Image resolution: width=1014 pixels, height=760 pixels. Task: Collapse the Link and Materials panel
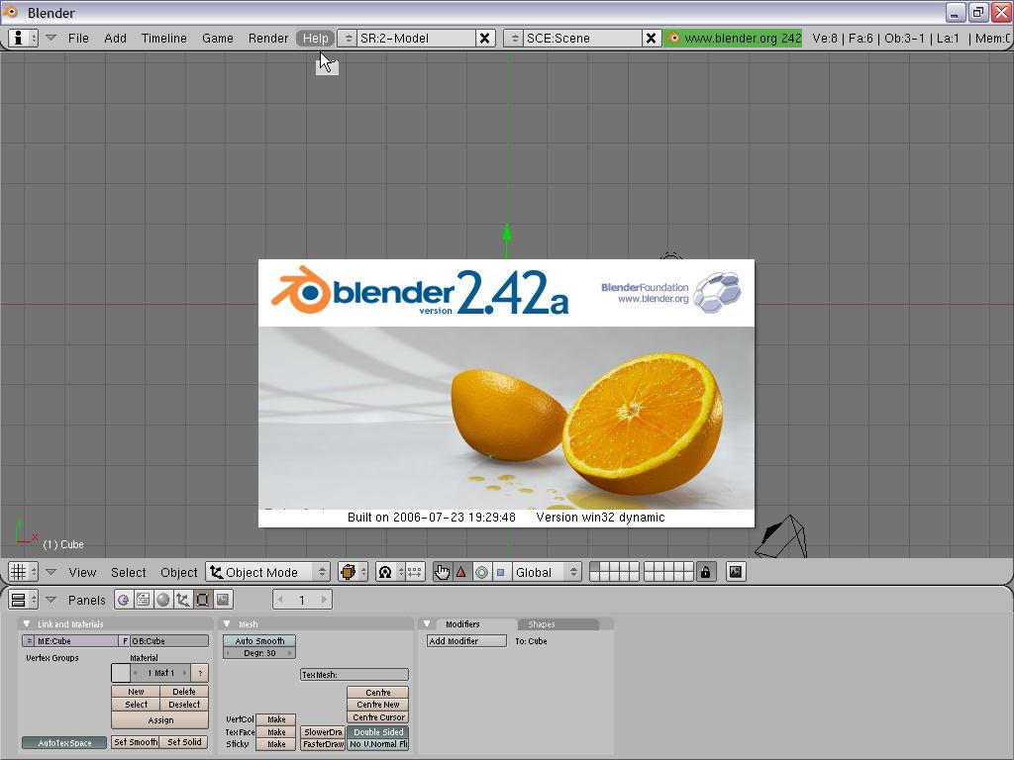point(27,624)
